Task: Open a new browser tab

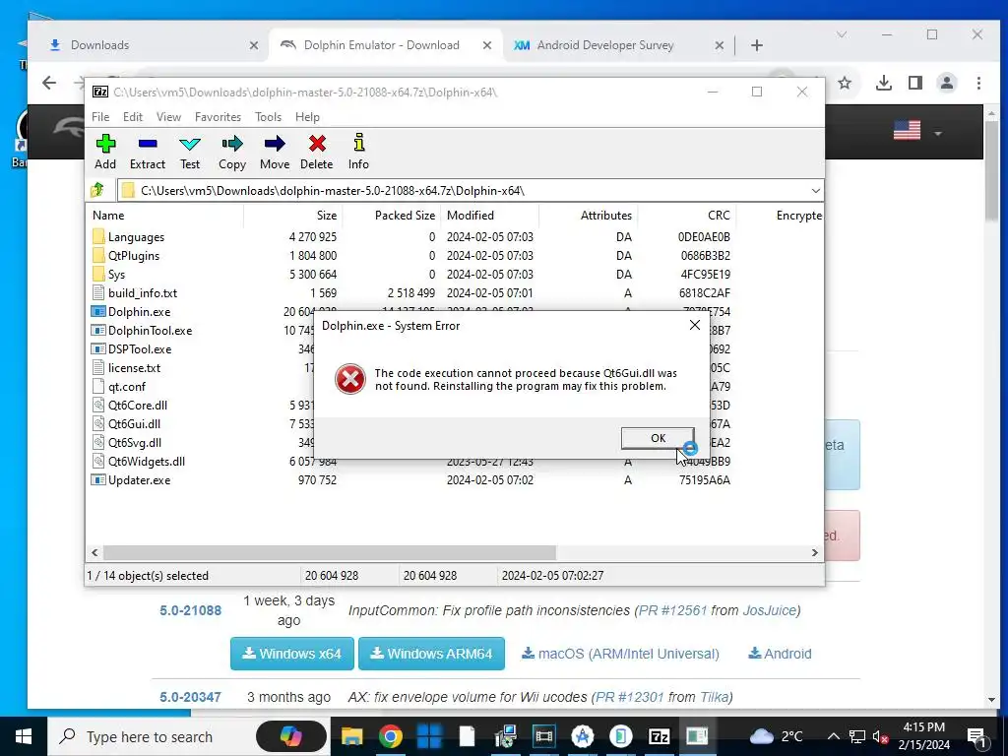Action: pos(757,45)
